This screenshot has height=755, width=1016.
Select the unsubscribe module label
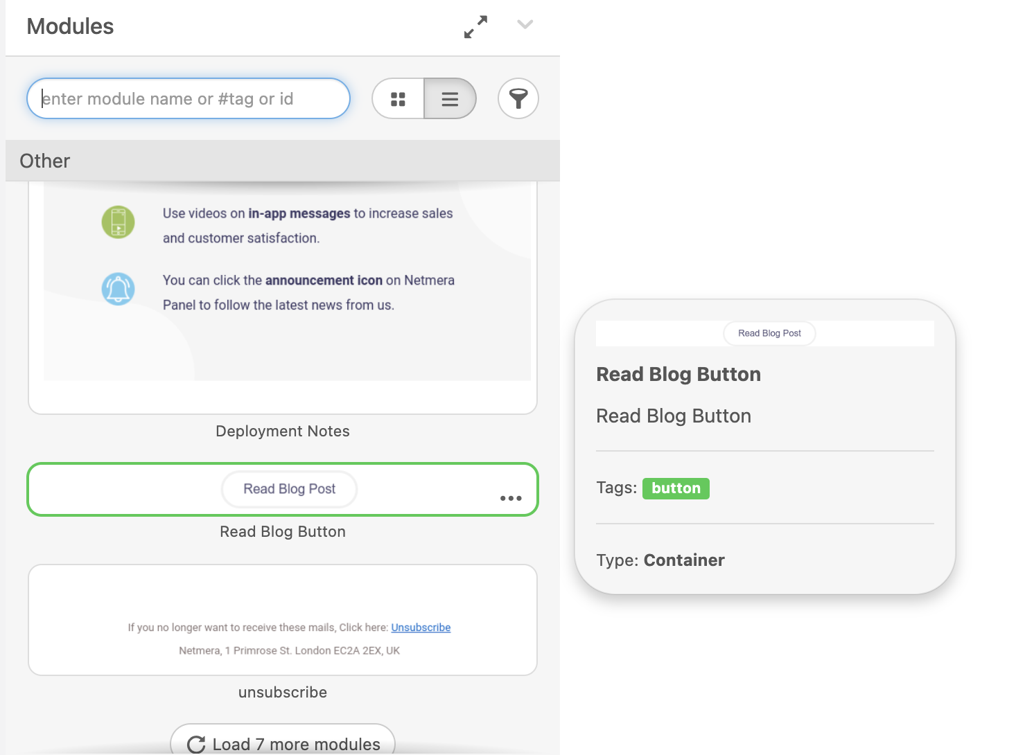click(282, 693)
